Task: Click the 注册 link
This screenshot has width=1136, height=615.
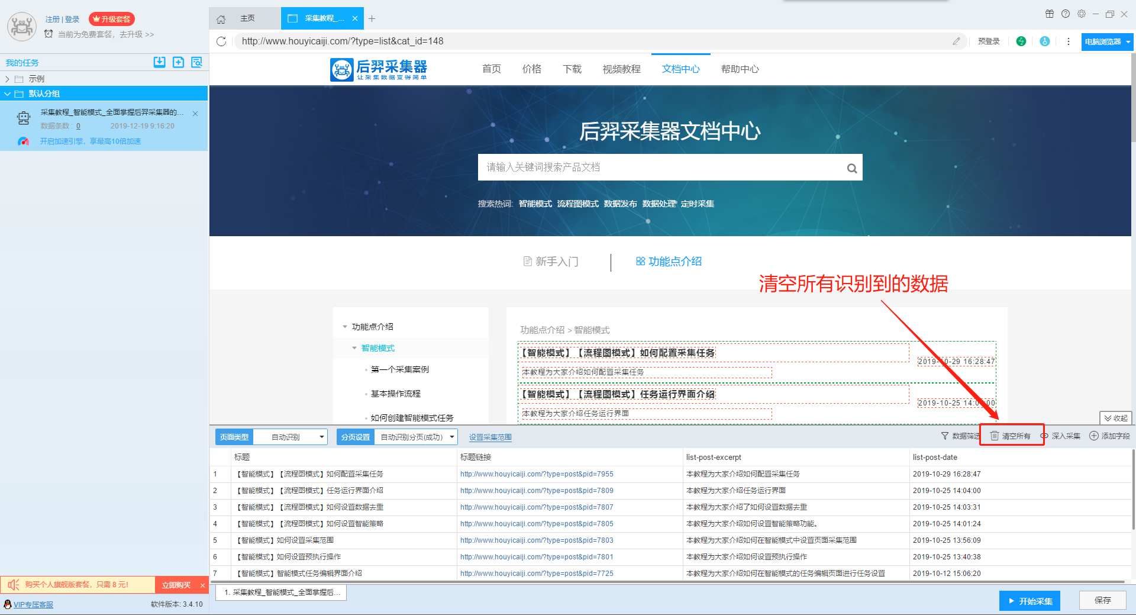Action: [52, 20]
